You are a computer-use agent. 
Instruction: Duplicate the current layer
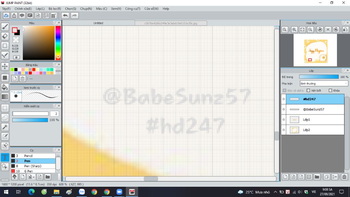326,177
